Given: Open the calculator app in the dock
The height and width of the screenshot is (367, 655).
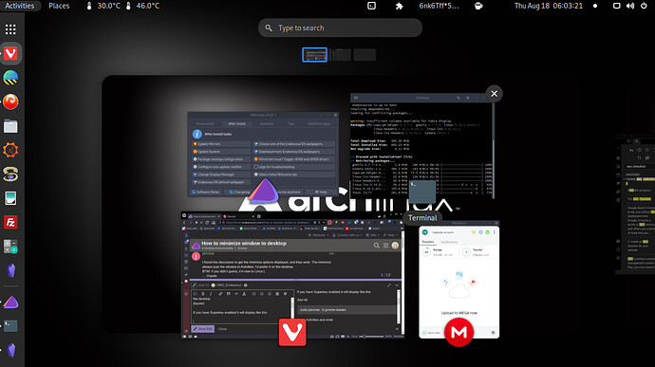Looking at the screenshot, I should [10, 247].
